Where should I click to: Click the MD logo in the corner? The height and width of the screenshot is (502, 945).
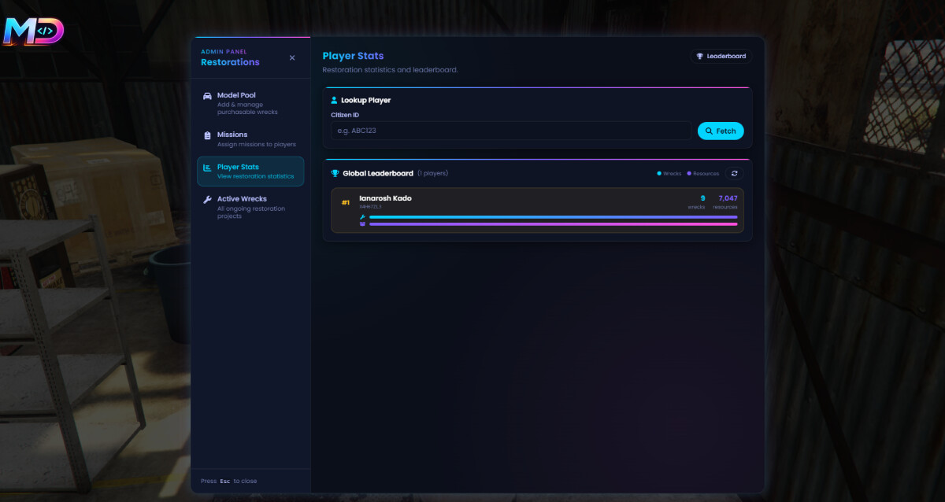[33, 31]
